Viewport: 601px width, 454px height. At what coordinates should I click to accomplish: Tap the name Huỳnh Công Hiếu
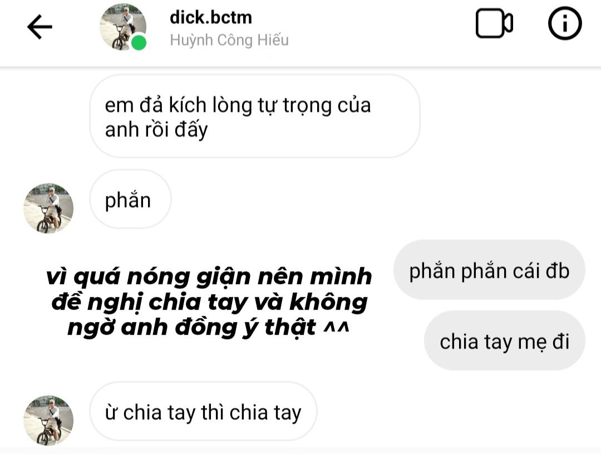[x=229, y=40]
